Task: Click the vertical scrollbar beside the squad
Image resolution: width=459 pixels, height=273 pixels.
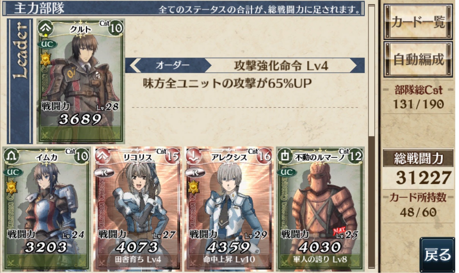Action: click(372, 136)
